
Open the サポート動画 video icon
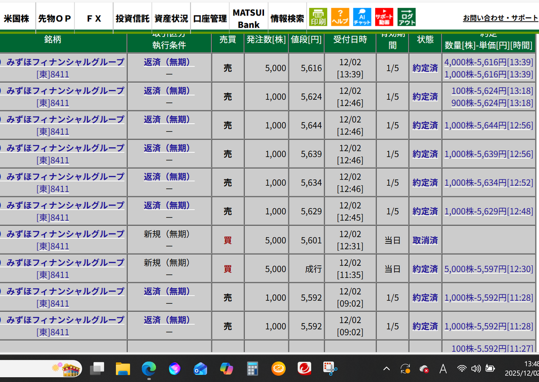(384, 17)
